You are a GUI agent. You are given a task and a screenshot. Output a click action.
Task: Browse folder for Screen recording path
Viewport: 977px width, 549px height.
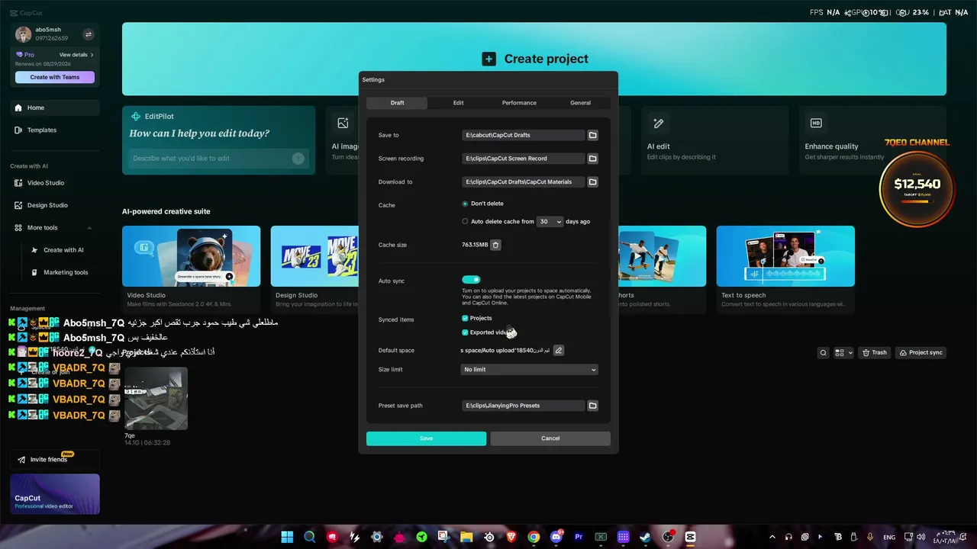(x=592, y=159)
